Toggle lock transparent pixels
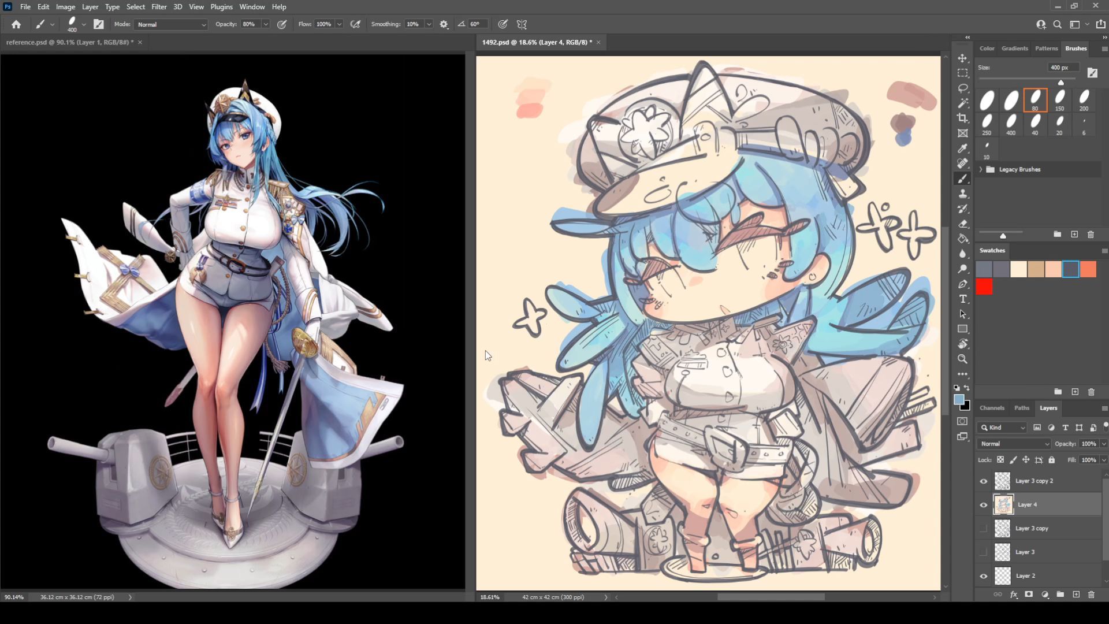 coord(1000,460)
